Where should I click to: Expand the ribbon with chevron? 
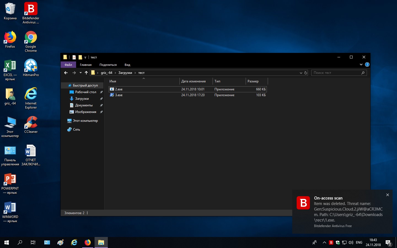click(x=361, y=64)
